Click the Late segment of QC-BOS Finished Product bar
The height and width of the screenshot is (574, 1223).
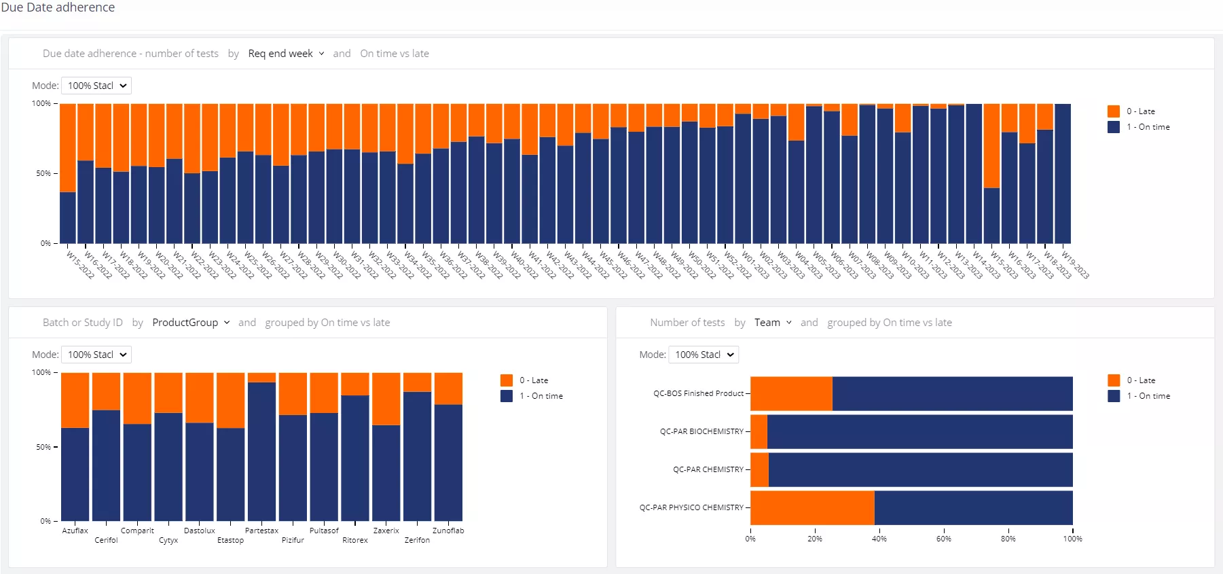[791, 394]
